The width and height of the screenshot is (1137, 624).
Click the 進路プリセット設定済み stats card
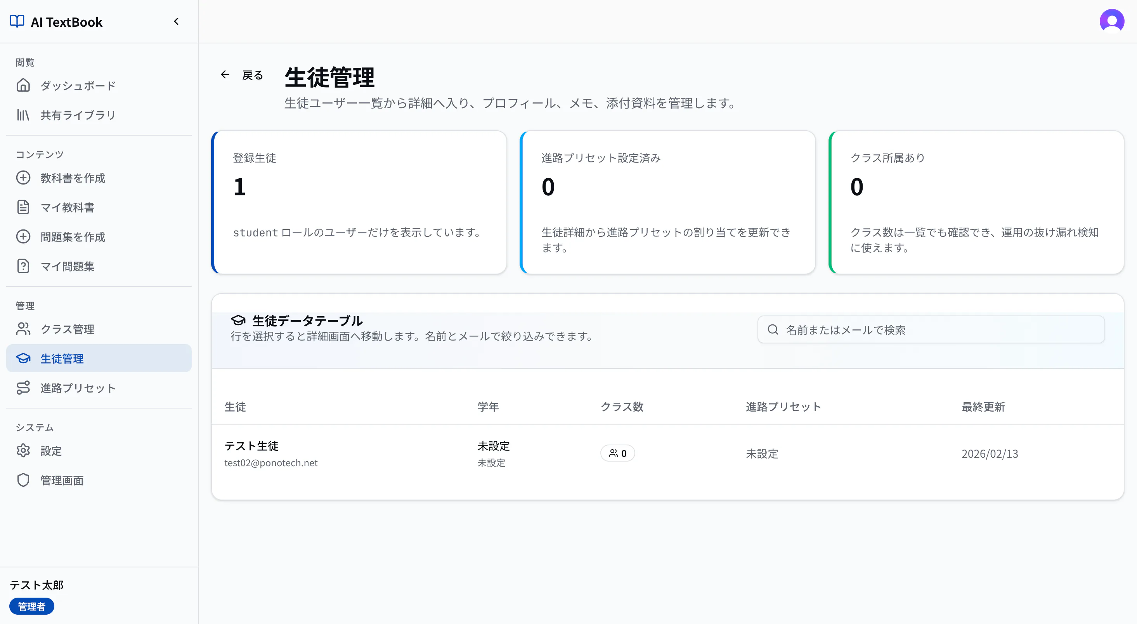coord(667,202)
